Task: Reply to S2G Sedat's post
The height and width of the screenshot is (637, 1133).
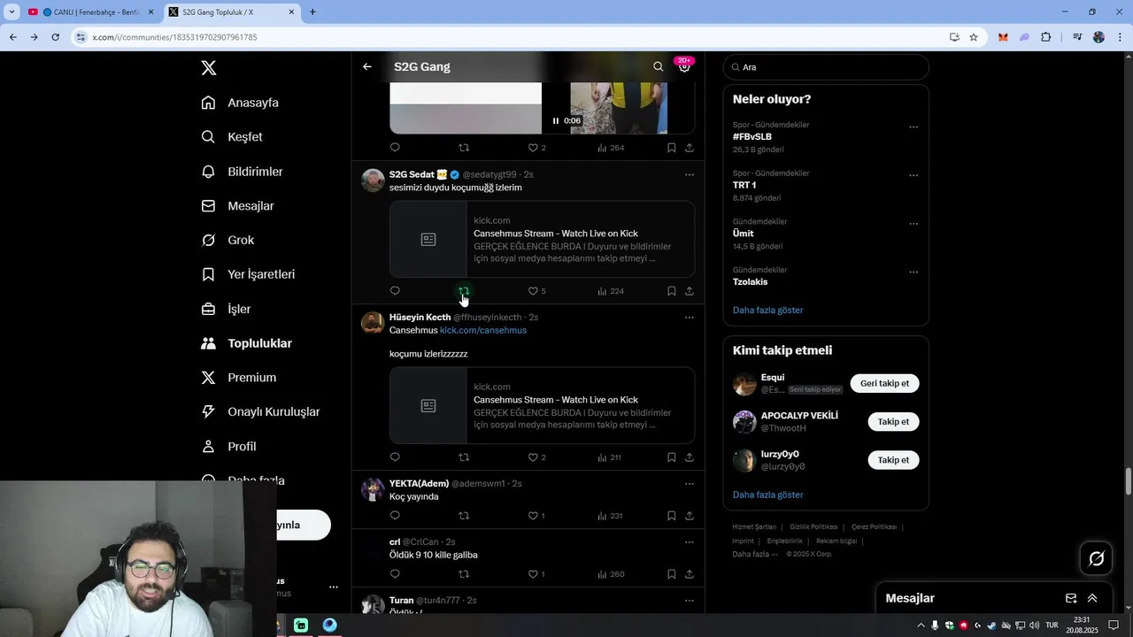Action: (395, 291)
